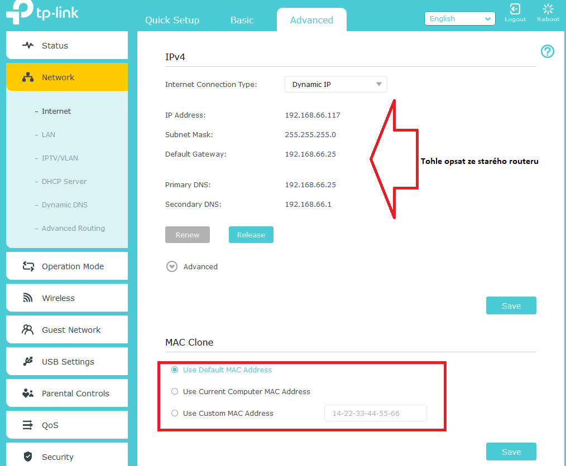Select Use Custom MAC Address
The height and width of the screenshot is (466, 566).
tap(175, 413)
